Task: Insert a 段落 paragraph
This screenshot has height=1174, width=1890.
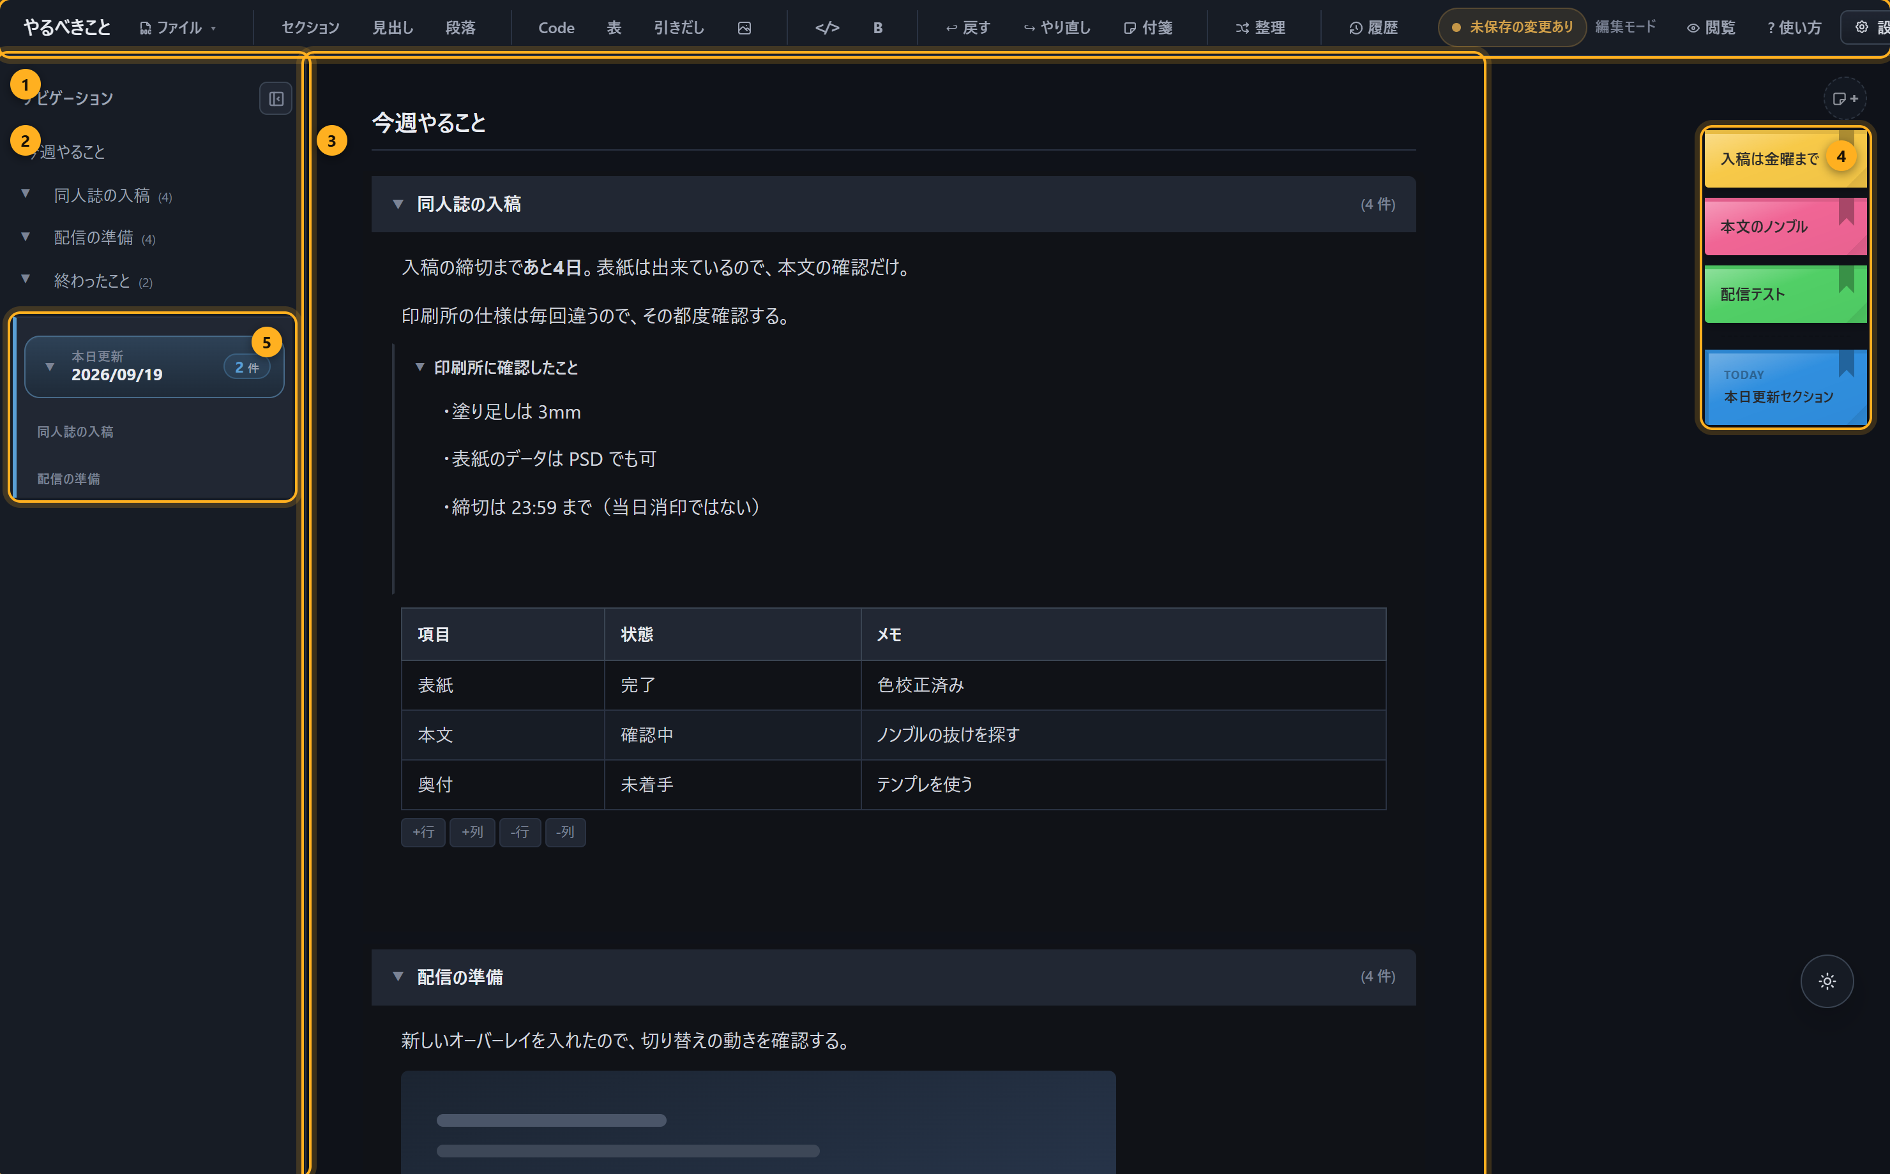Action: tap(460, 27)
